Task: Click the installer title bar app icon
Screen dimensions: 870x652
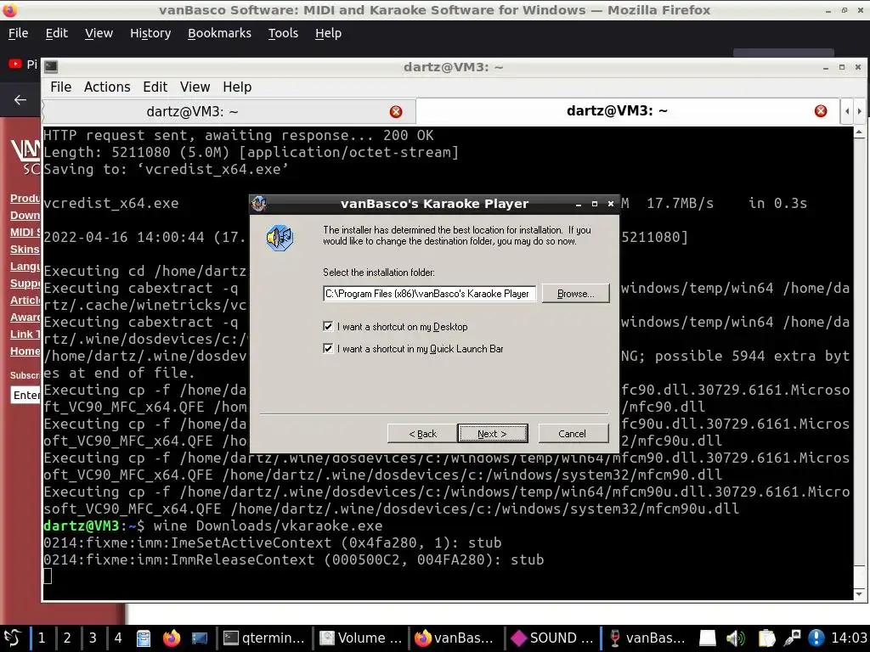Action: pyautogui.click(x=259, y=204)
